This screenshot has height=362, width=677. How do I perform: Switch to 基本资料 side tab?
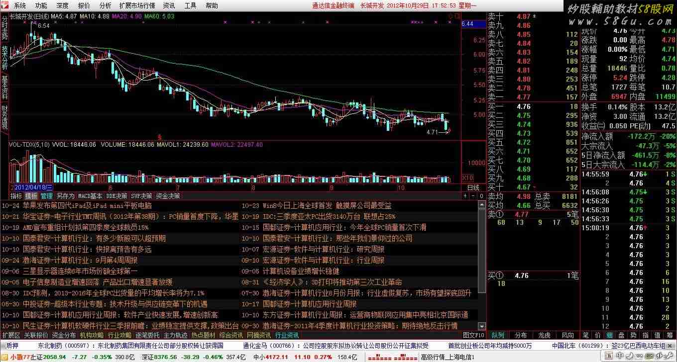(4, 88)
